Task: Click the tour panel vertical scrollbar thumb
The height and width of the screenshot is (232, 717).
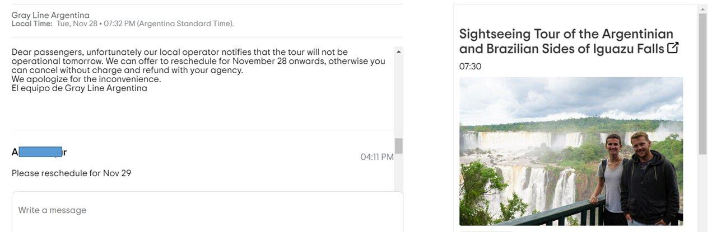Action: tap(702, 84)
